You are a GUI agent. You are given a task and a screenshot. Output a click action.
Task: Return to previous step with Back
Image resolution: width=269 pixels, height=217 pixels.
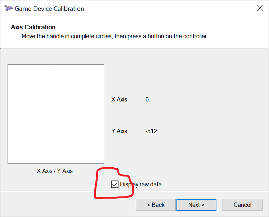156,205
